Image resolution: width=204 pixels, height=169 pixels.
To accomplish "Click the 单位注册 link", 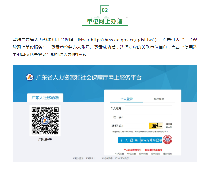I will [x=131, y=154].
